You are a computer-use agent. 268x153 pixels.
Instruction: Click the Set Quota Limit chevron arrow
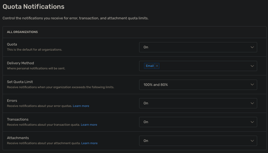coord(252,85)
